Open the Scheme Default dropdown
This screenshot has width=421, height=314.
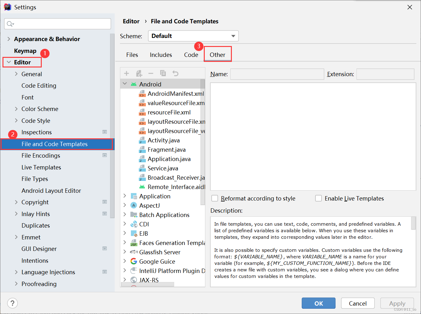193,36
